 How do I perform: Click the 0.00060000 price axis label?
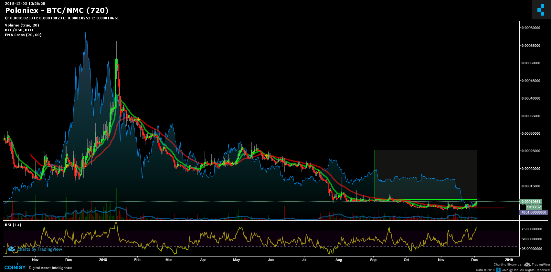pos(531,28)
